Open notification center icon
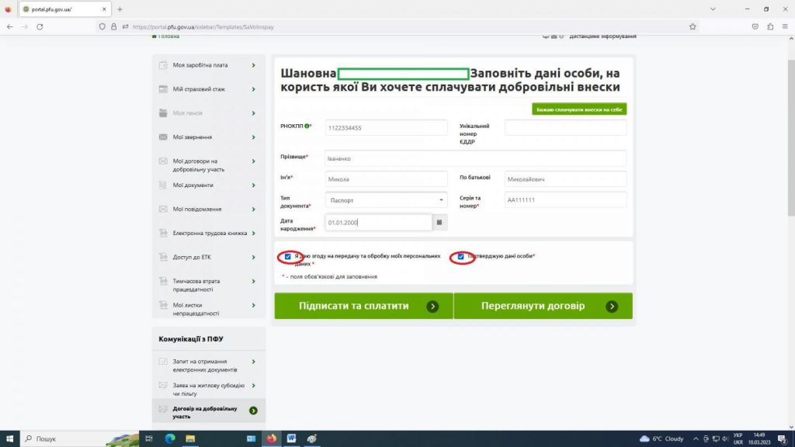Viewport: 795px width, 447px height. (x=782, y=438)
